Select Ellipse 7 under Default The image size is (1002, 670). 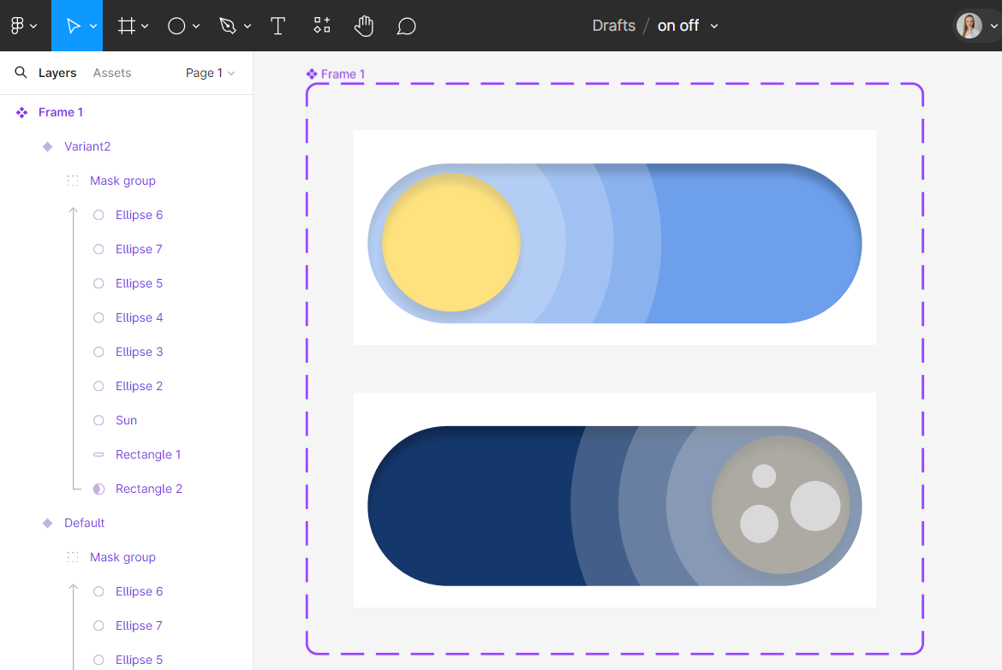point(139,626)
